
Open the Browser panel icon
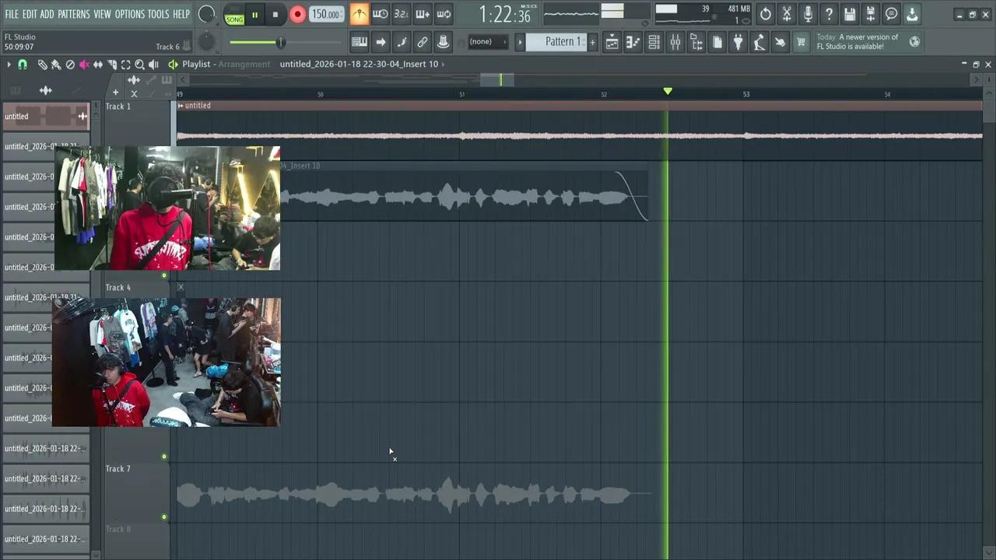[x=696, y=42]
